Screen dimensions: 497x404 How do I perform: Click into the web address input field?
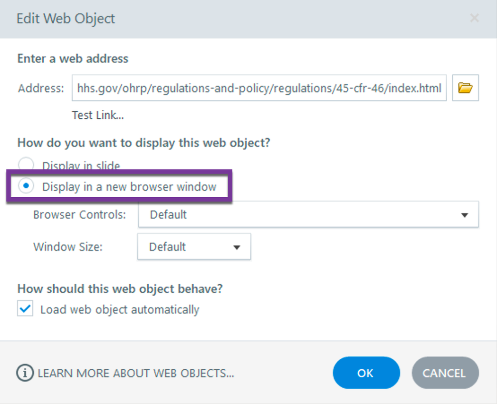[x=259, y=88]
